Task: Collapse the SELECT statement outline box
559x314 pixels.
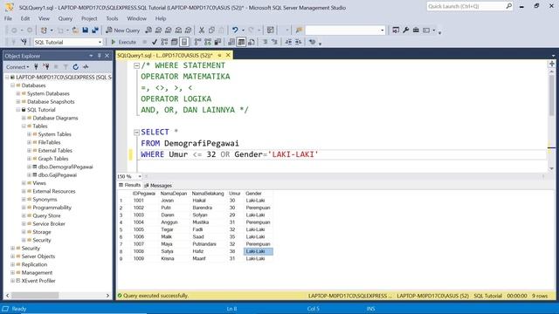Action: [136, 133]
